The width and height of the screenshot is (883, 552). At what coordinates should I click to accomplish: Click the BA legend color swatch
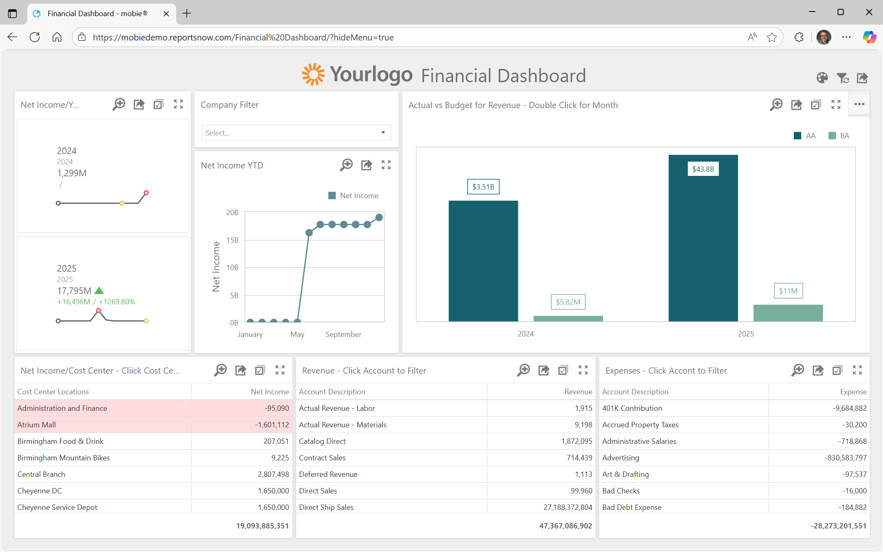tap(832, 136)
